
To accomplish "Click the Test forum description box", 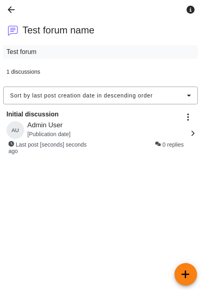I will click(100, 52).
